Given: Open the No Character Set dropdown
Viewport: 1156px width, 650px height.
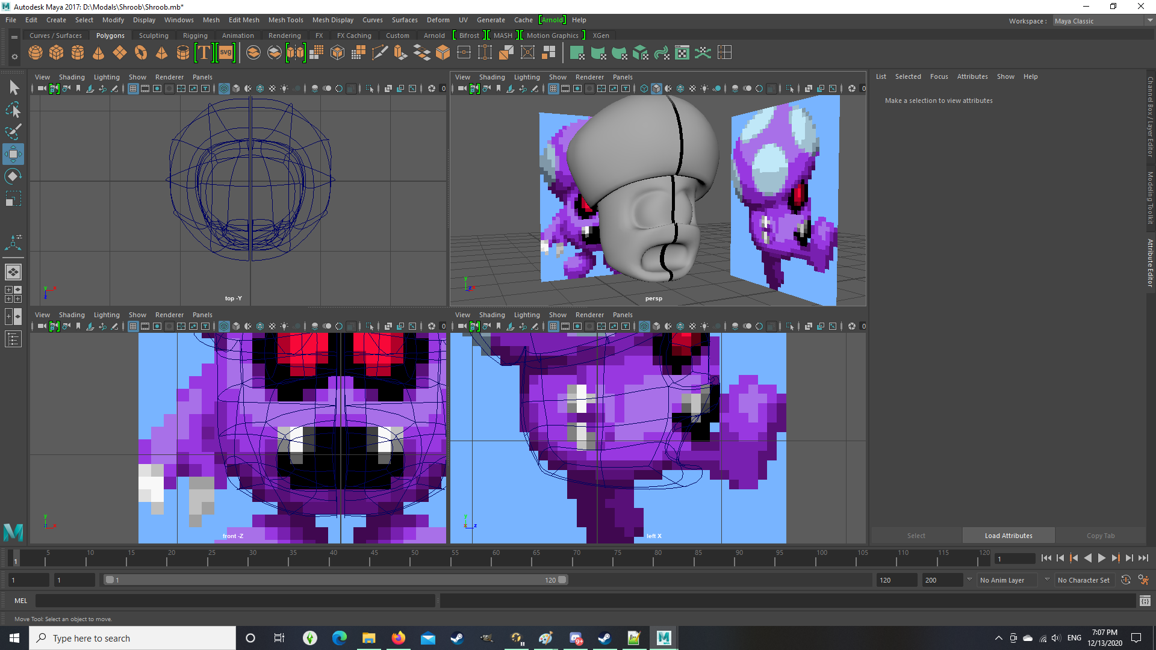Looking at the screenshot, I should click(x=1083, y=580).
